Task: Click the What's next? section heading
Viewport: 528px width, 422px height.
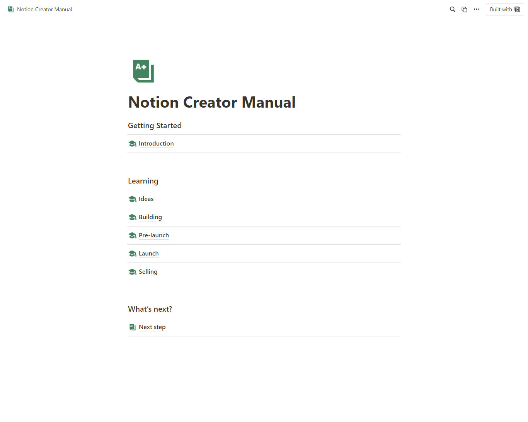Action: click(x=150, y=309)
